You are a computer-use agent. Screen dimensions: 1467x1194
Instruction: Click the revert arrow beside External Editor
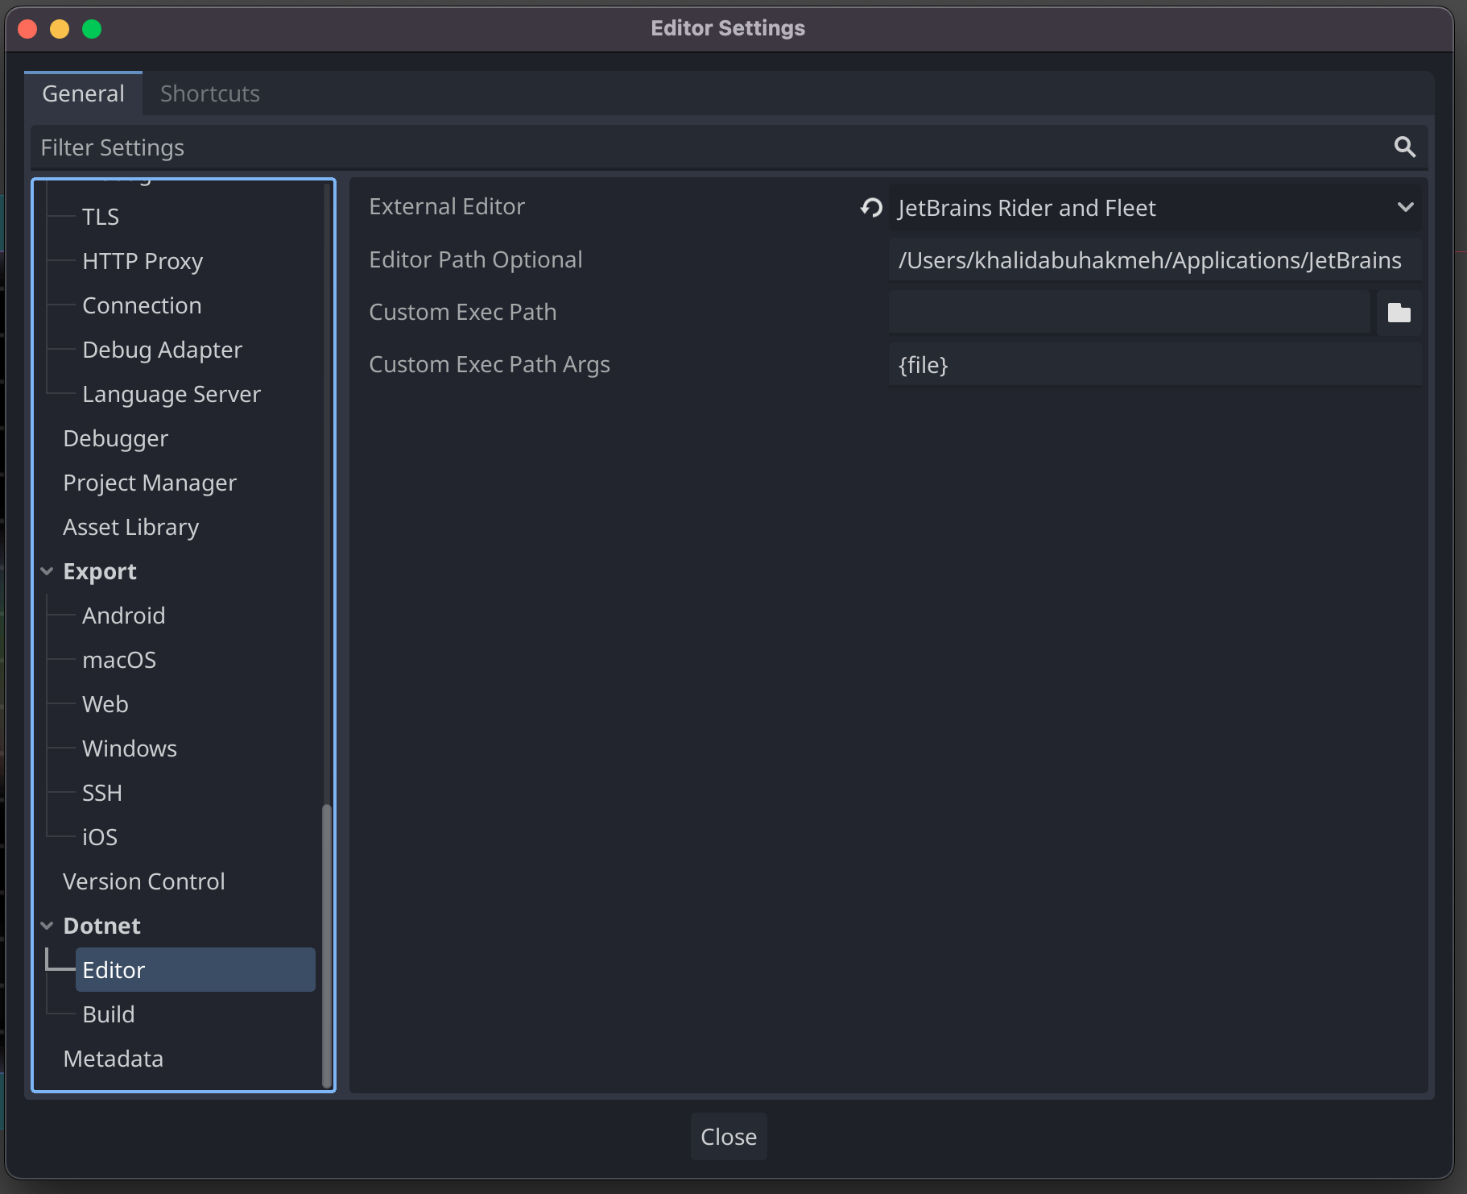(871, 208)
